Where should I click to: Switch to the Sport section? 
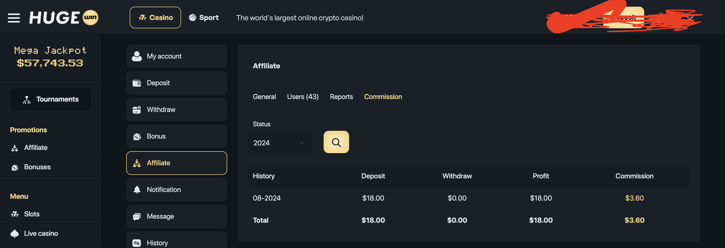[204, 18]
